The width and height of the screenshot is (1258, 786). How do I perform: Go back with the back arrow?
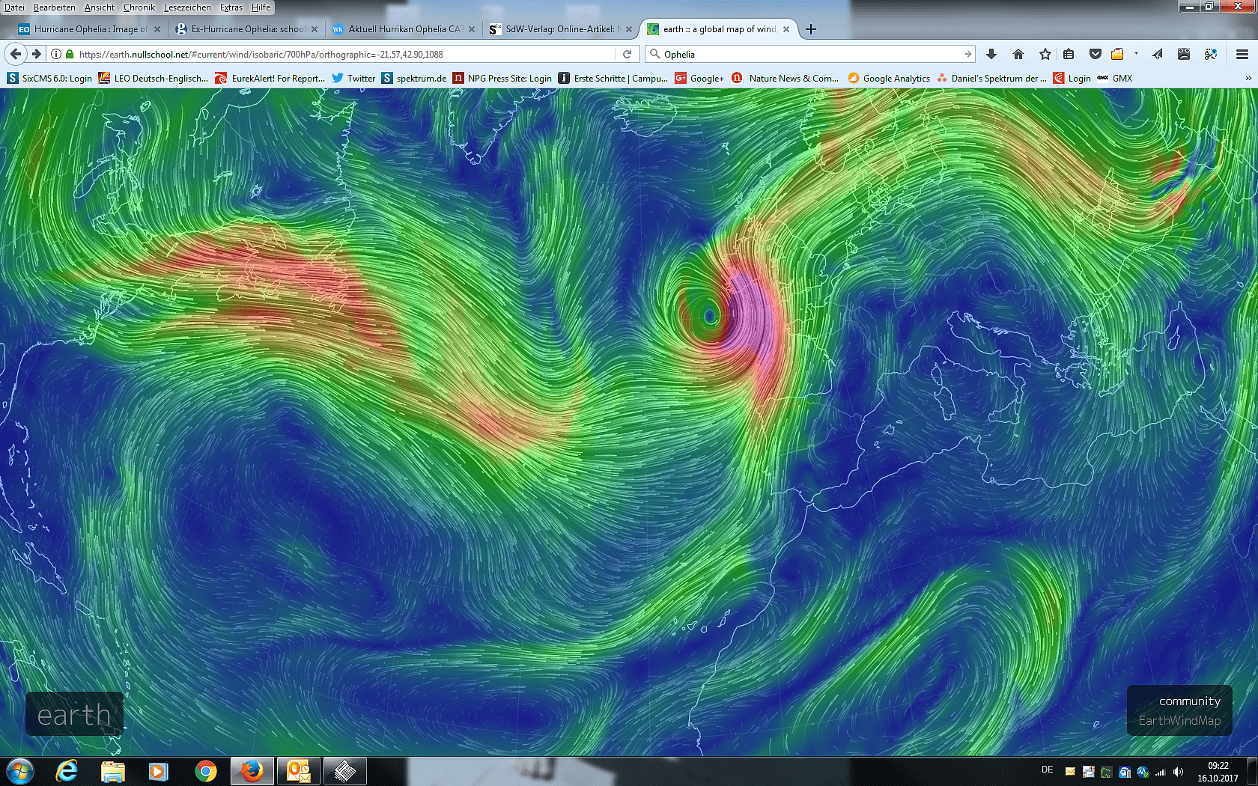point(16,54)
